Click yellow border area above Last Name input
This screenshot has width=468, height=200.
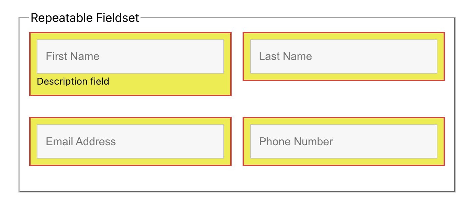click(x=344, y=37)
